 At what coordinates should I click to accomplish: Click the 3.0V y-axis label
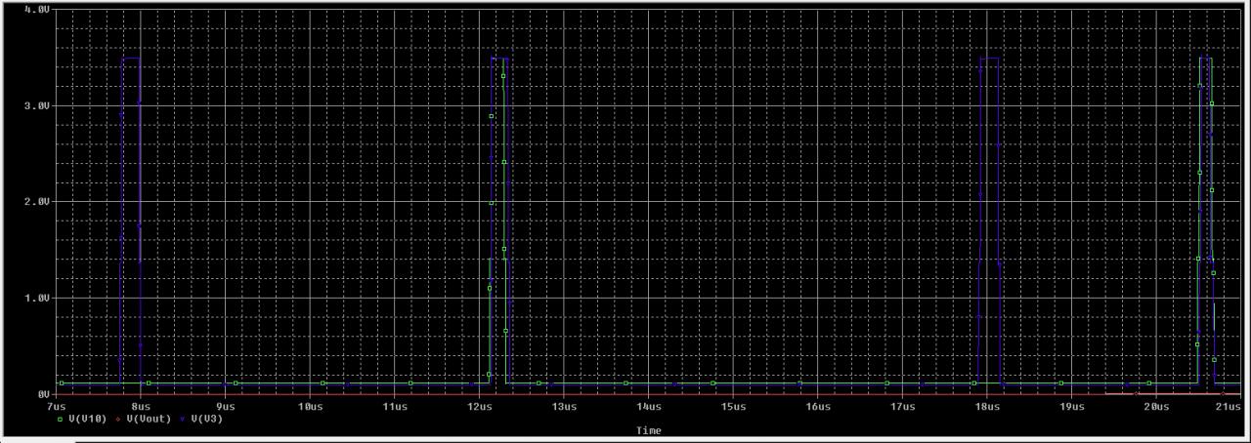pos(36,104)
